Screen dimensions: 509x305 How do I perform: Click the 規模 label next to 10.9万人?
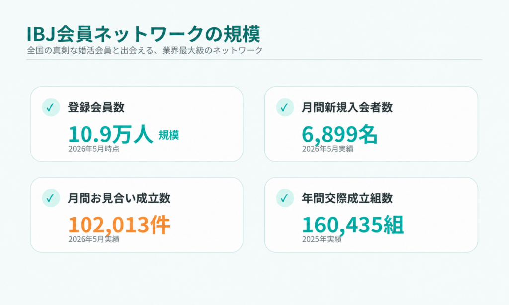coord(169,135)
